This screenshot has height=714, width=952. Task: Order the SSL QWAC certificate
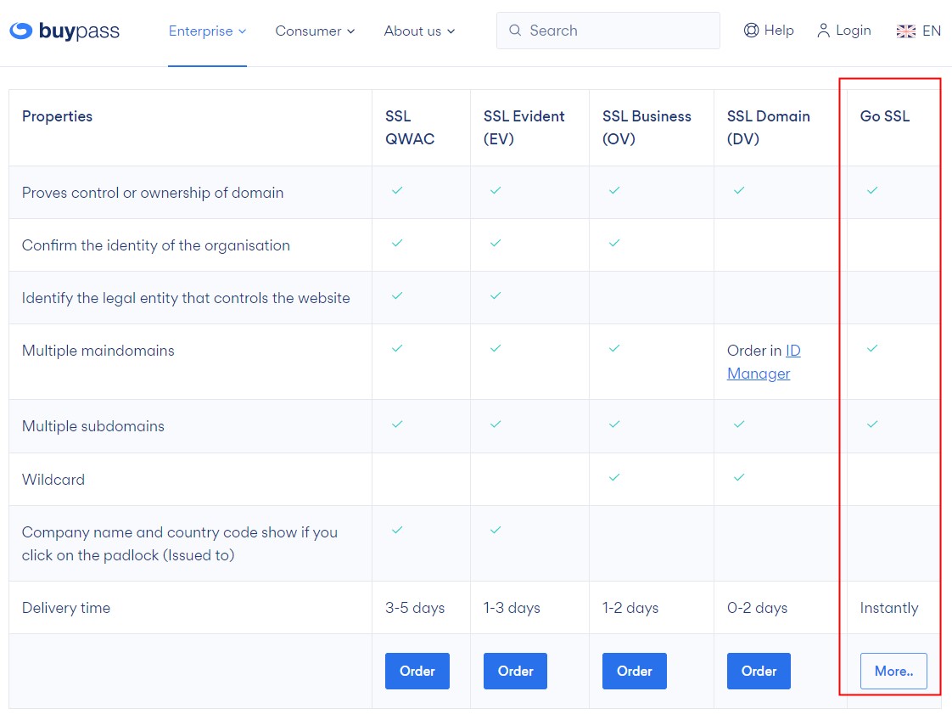[x=417, y=671]
